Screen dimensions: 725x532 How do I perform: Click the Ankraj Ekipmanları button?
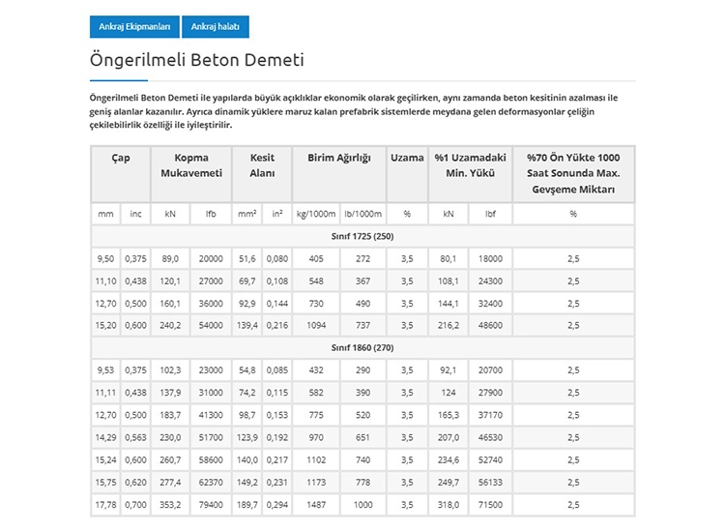tap(134, 26)
